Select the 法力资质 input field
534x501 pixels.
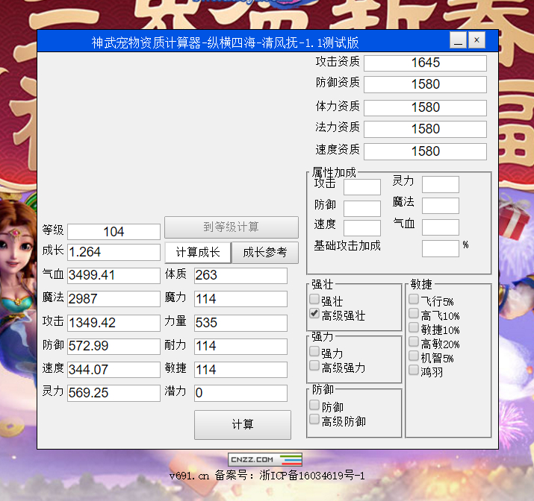425,129
